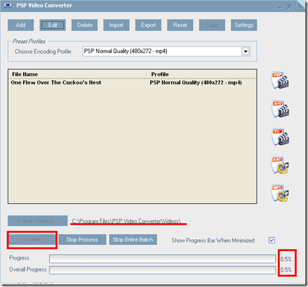The width and height of the screenshot is (308, 287).
Task: Select the AAC audio preset icon
Action: click(x=280, y=165)
